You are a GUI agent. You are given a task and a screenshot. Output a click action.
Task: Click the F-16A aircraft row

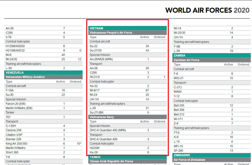click(43, 90)
